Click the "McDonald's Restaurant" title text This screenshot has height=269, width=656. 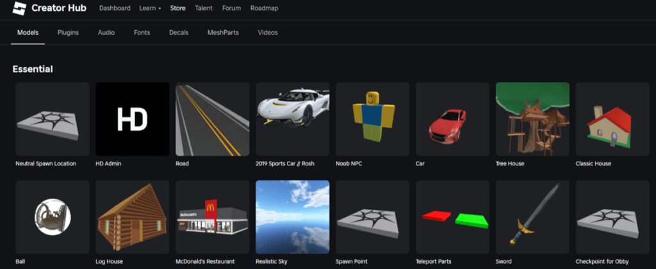click(206, 261)
